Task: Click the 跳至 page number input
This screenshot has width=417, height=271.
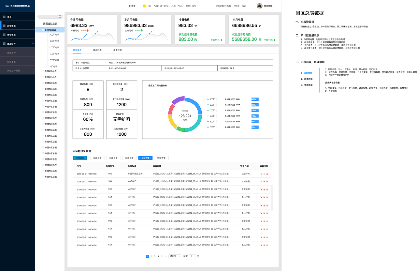Action: (x=192, y=256)
